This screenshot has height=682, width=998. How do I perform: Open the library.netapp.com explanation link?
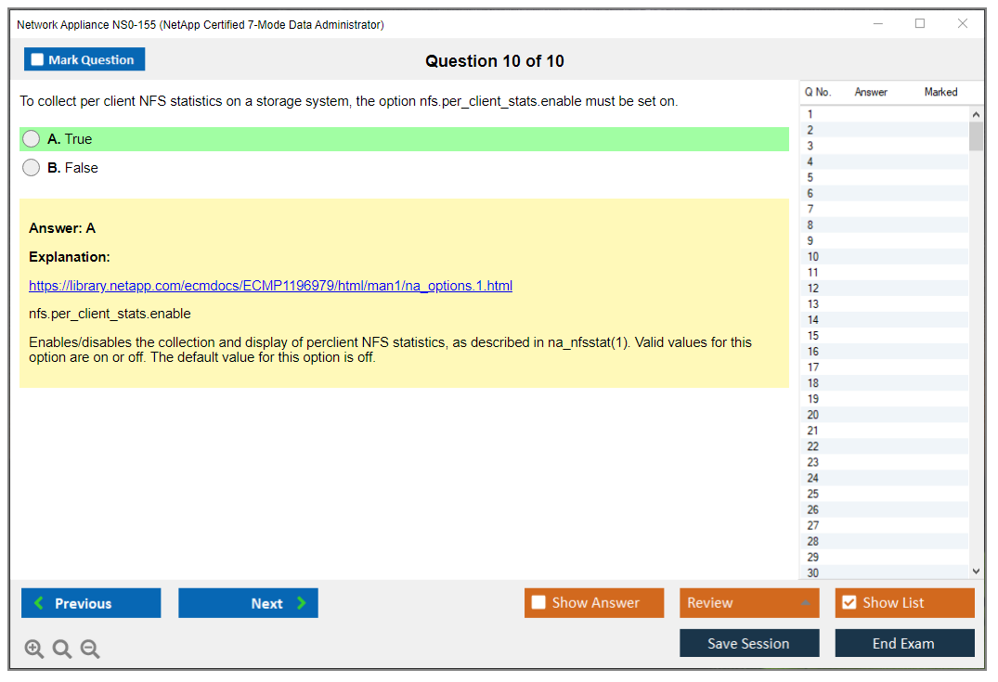(x=270, y=286)
